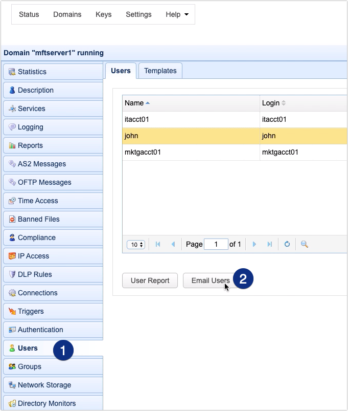Click the page number input field
This screenshot has width=348, height=411.
[x=216, y=245]
